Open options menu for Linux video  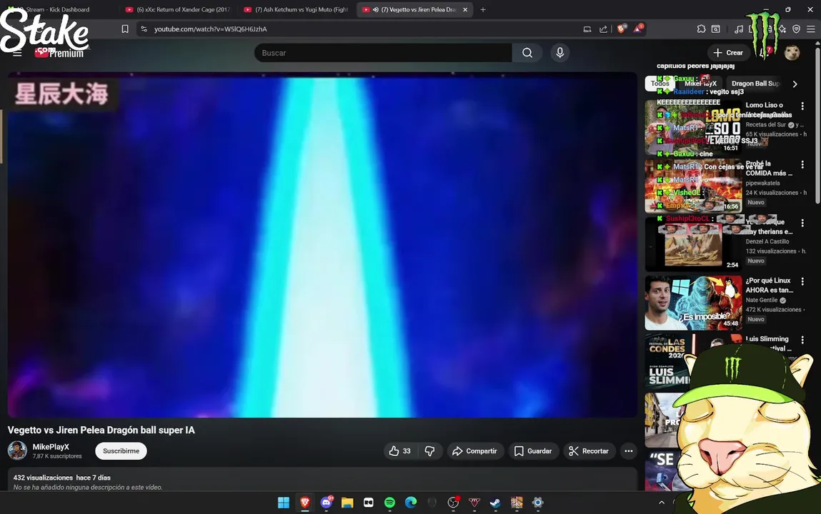click(x=802, y=282)
